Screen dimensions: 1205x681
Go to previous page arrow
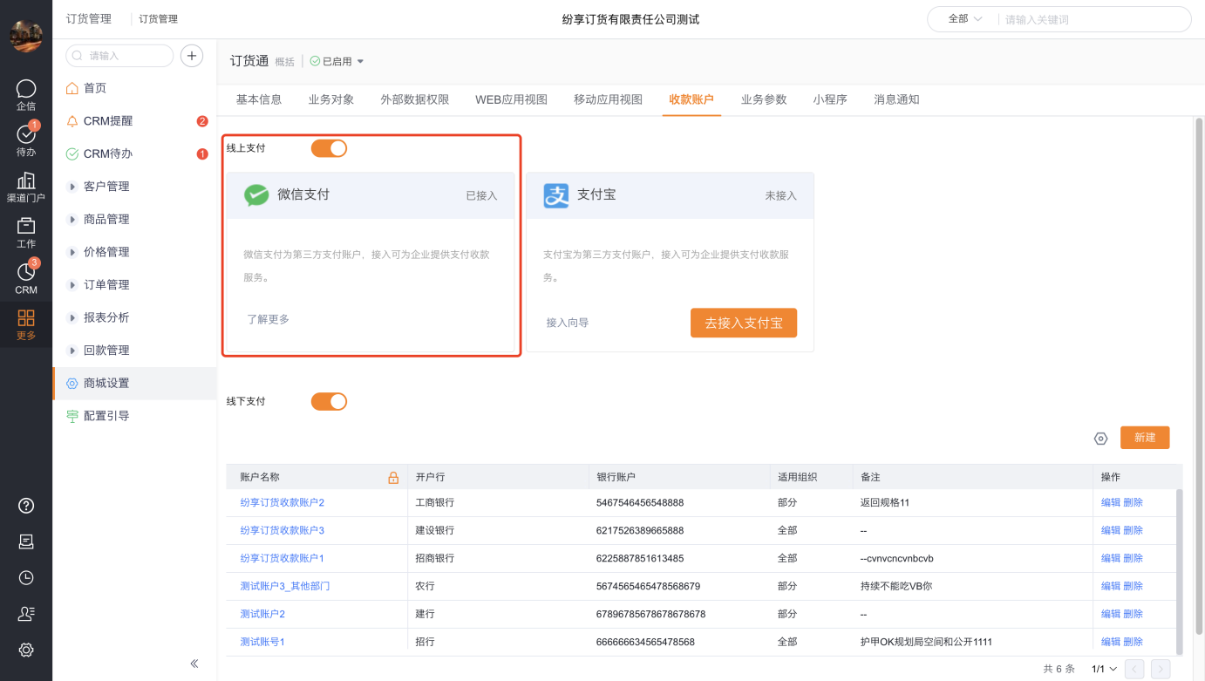1134,670
